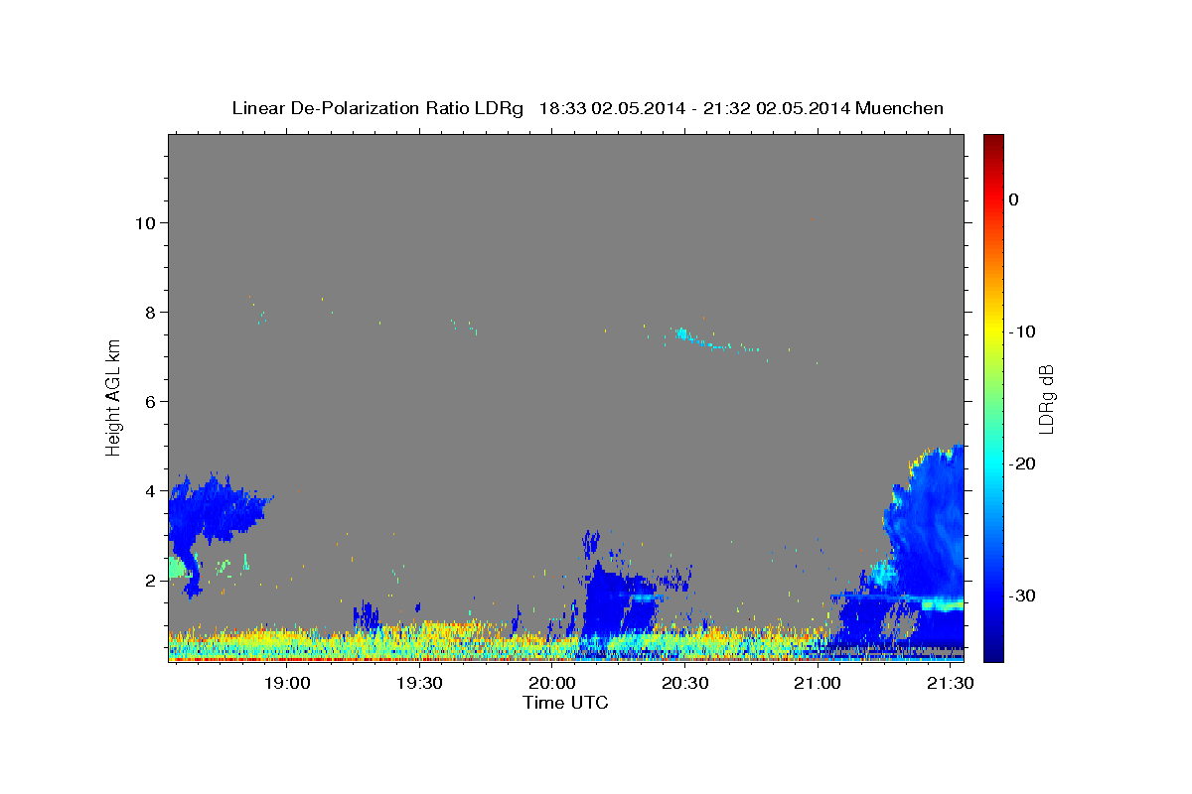This screenshot has height=794, width=1192.
Task: Click the time range '18:33 02.05.2014' in title
Action: tap(611, 108)
